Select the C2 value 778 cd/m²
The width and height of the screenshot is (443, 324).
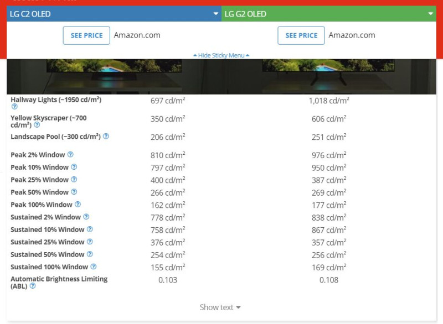click(x=168, y=217)
